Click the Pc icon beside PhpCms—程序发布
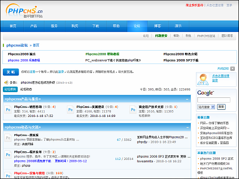Viewport: 239px width, 179px height. [8, 155]
